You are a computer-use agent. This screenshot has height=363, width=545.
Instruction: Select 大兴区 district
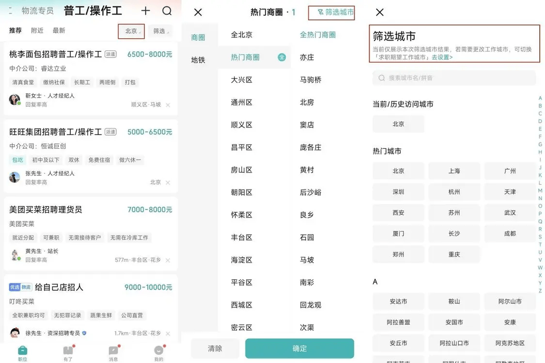pos(242,79)
